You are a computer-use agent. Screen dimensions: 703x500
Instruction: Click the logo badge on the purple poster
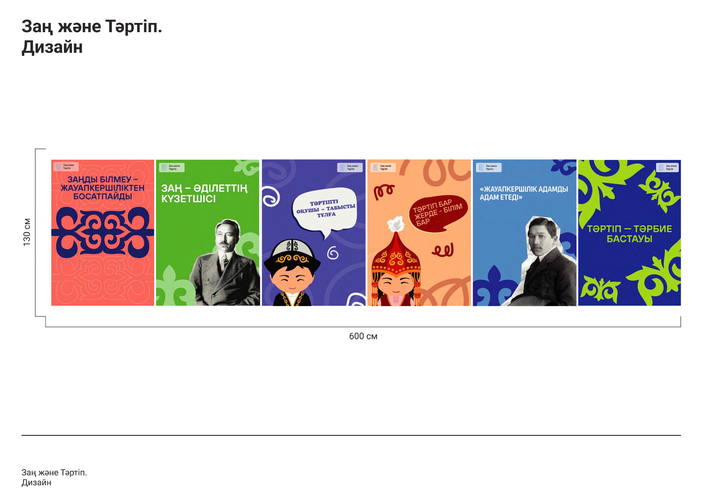[x=350, y=168]
